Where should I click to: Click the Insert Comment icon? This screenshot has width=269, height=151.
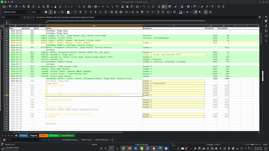148,7
